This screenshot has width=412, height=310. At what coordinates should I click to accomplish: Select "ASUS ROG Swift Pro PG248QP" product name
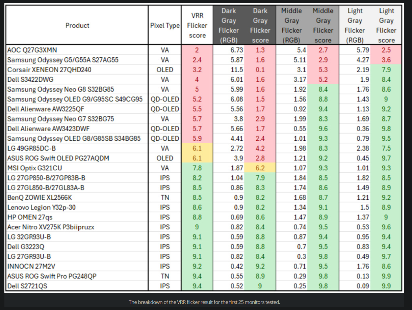[x=52, y=276]
